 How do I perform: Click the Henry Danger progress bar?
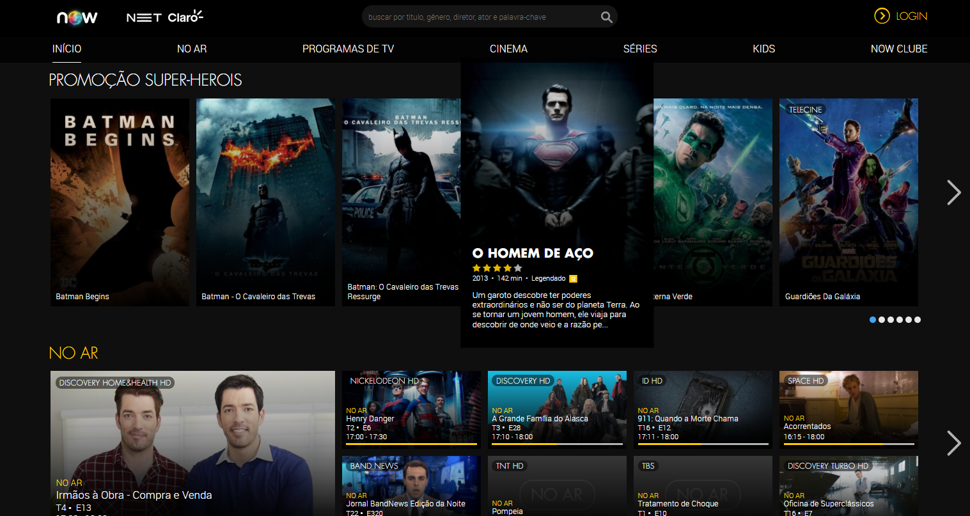point(411,444)
